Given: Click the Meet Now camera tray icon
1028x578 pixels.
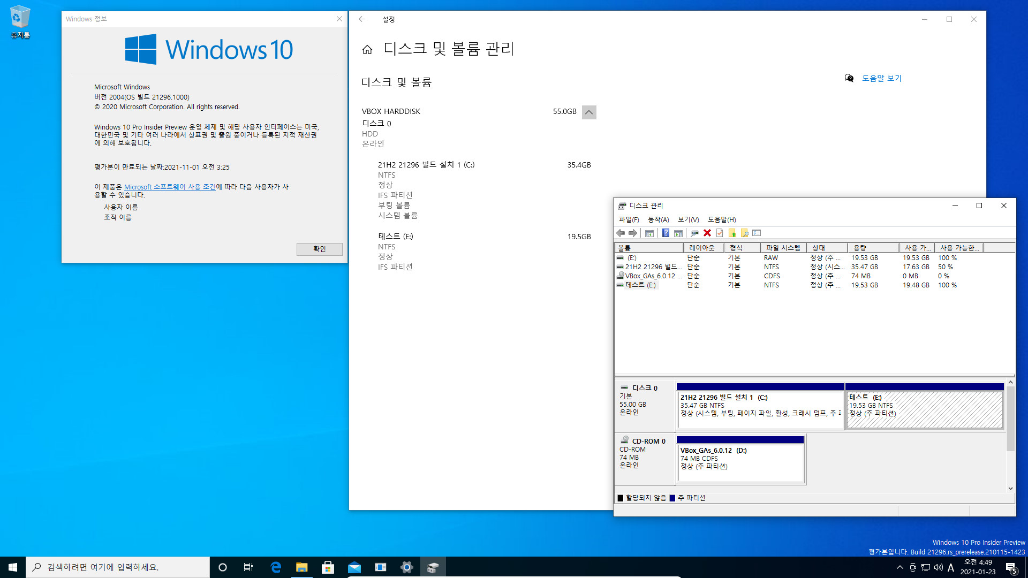Looking at the screenshot, I should click(913, 567).
